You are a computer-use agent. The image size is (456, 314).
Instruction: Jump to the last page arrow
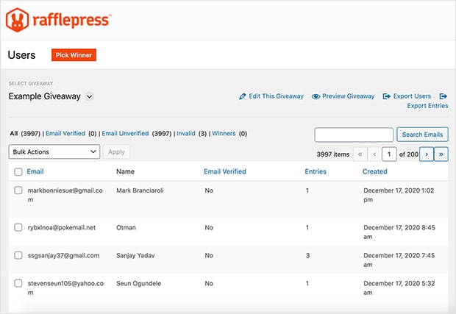[441, 154]
